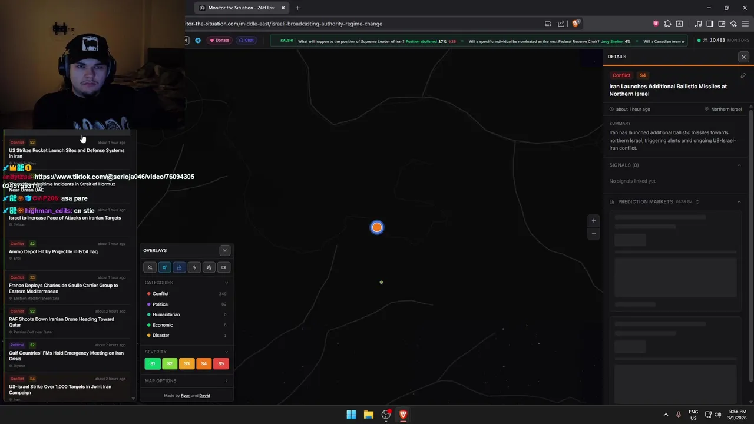Close the Details panel

[743, 57]
